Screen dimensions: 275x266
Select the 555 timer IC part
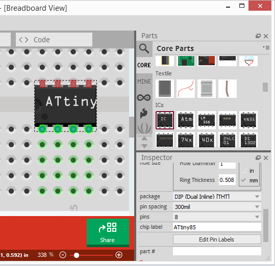tap(228, 120)
